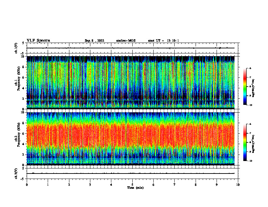Viewport: 268px width, 207px height.
Task: Click time axis tick label '7'
Action: 175,185
